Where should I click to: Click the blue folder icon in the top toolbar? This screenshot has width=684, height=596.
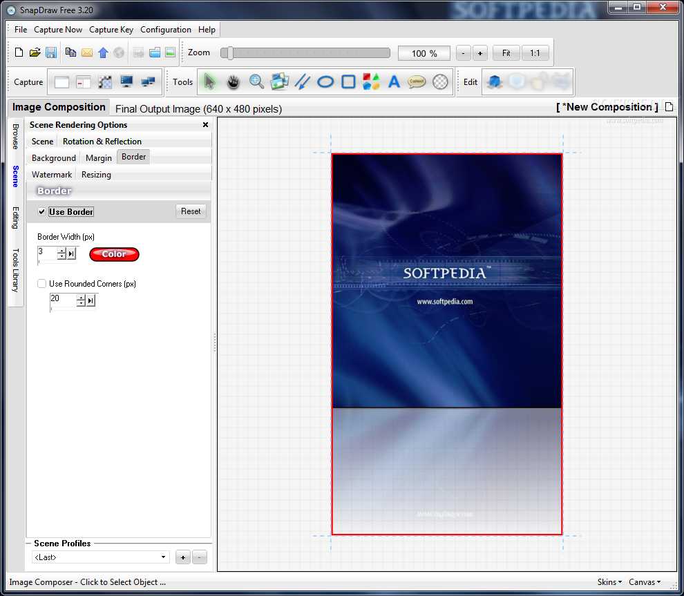pyautogui.click(x=155, y=52)
